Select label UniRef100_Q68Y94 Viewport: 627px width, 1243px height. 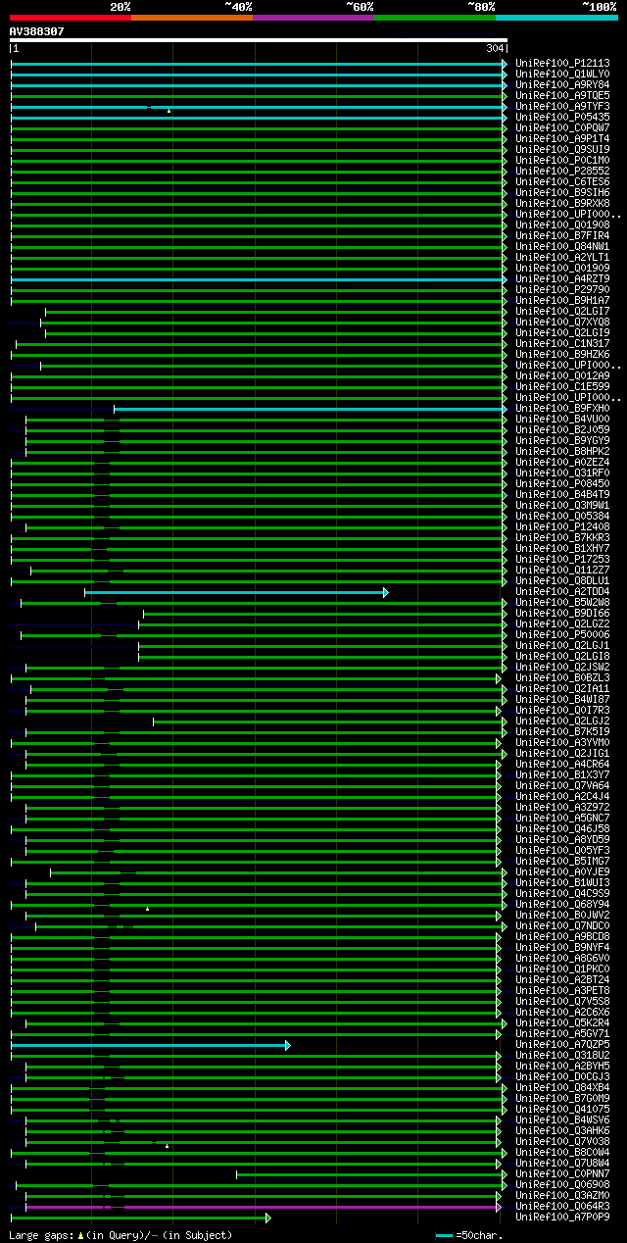[562, 904]
